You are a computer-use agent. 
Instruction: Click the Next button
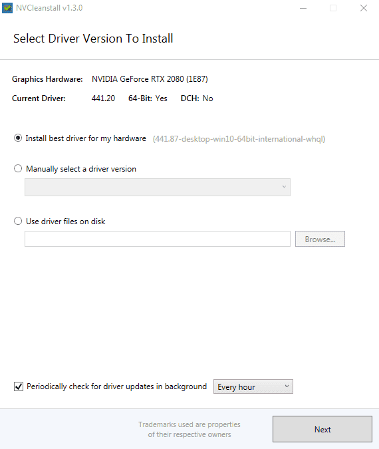point(322,429)
